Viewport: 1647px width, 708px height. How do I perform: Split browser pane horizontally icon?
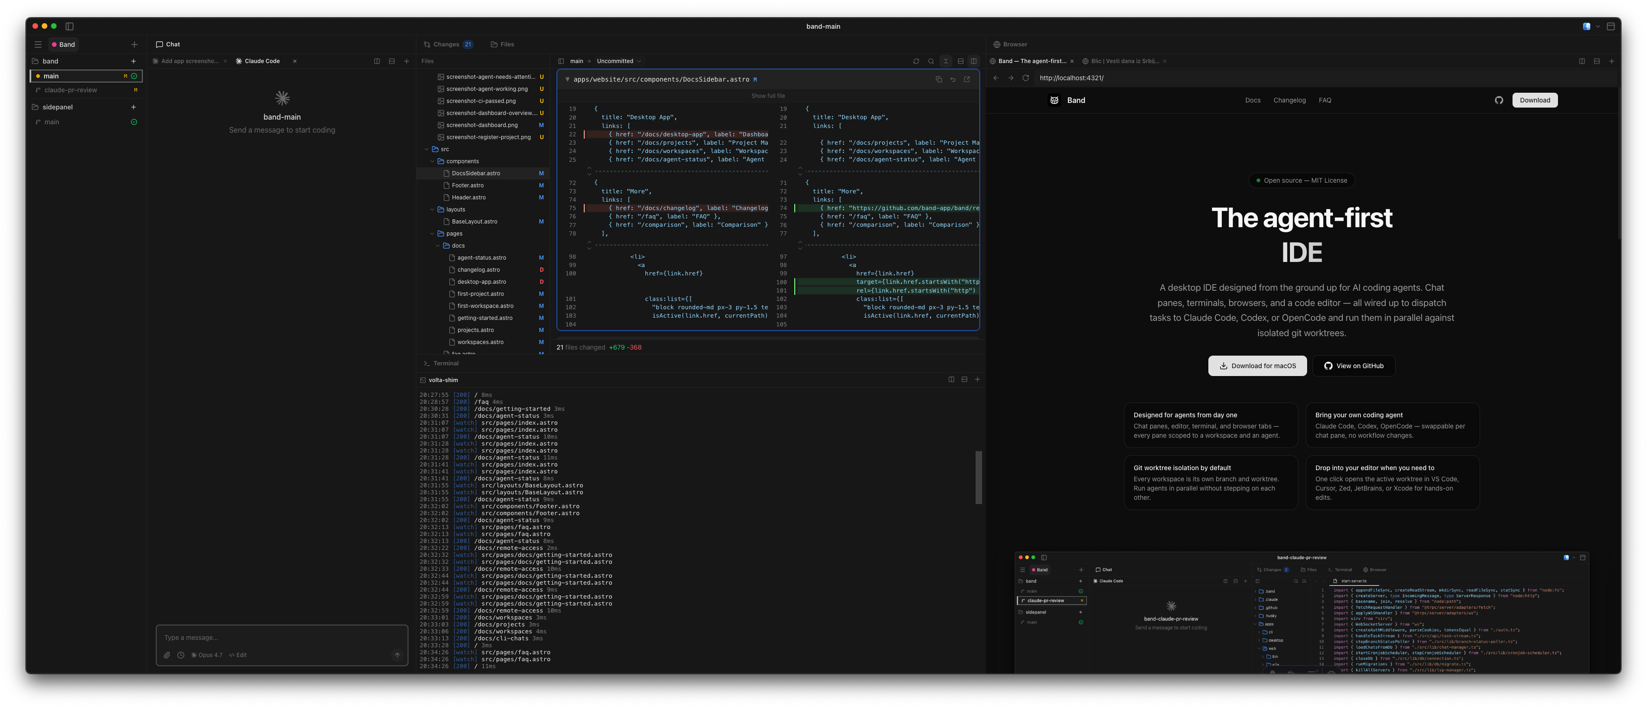(1596, 61)
